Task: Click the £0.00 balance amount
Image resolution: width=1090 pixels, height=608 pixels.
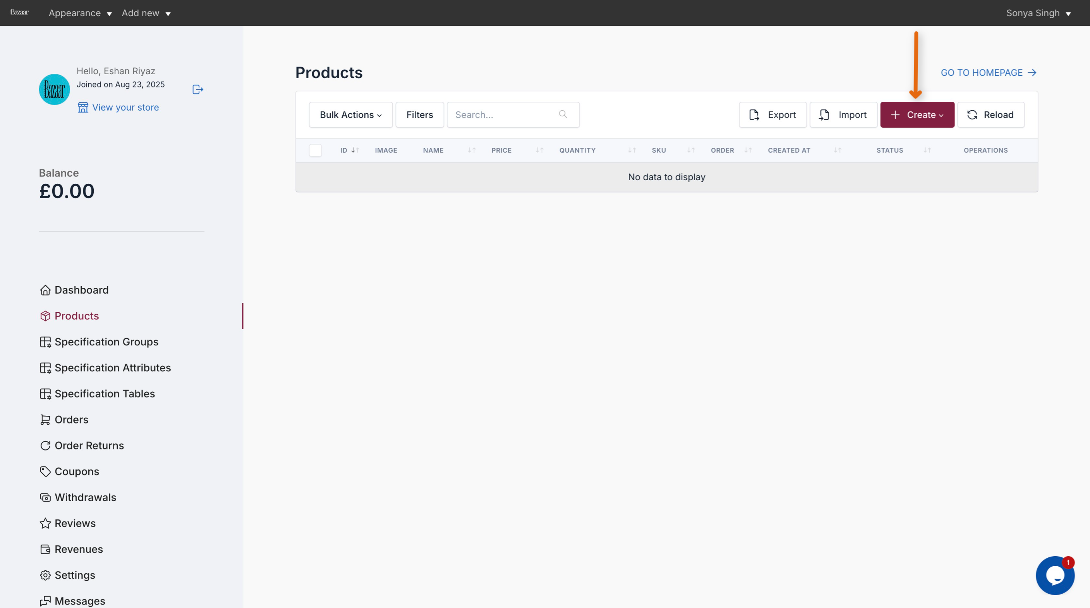Action: coord(67,191)
